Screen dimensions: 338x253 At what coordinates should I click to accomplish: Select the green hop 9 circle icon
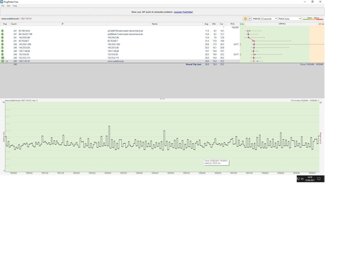click(2, 54)
